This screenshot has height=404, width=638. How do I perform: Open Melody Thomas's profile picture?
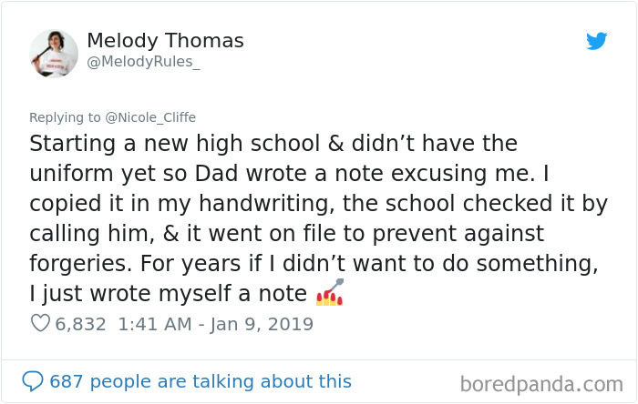[x=54, y=53]
